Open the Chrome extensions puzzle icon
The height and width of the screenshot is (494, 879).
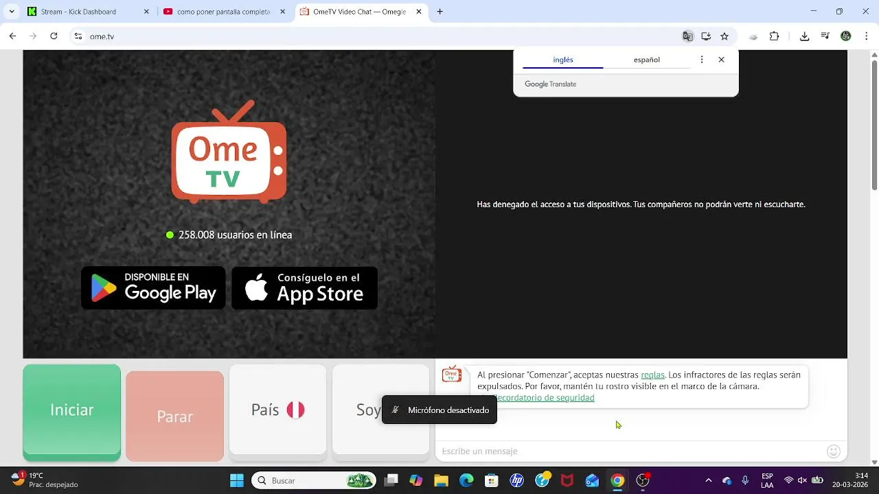pos(775,36)
